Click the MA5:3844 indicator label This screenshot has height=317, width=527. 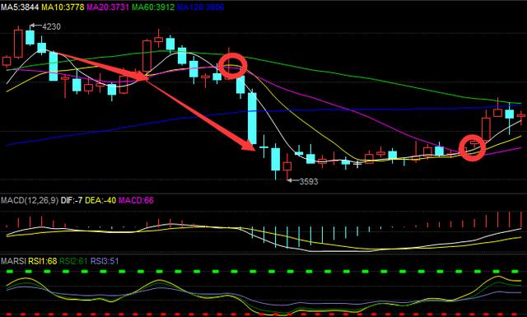coord(20,7)
